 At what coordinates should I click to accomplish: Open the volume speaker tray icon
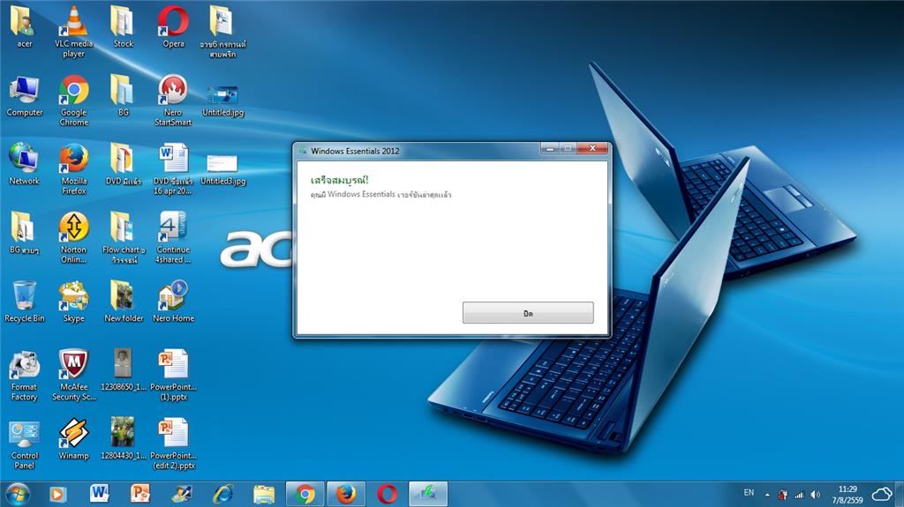[815, 495]
